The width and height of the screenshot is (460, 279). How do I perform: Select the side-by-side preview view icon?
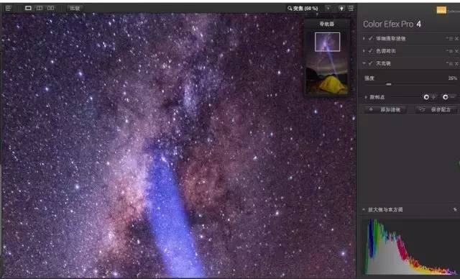pyautogui.click(x=51, y=8)
